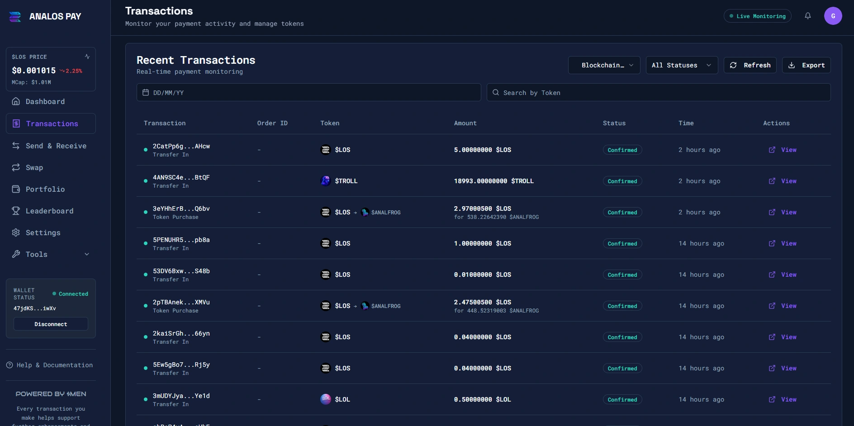Open the user avatar G menu
The height and width of the screenshot is (426, 854).
[833, 16]
